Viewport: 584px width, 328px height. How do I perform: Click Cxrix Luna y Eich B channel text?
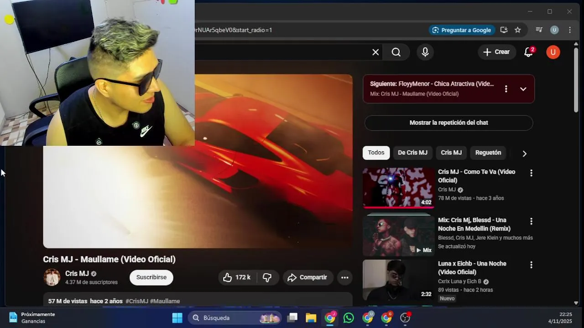[x=460, y=282]
